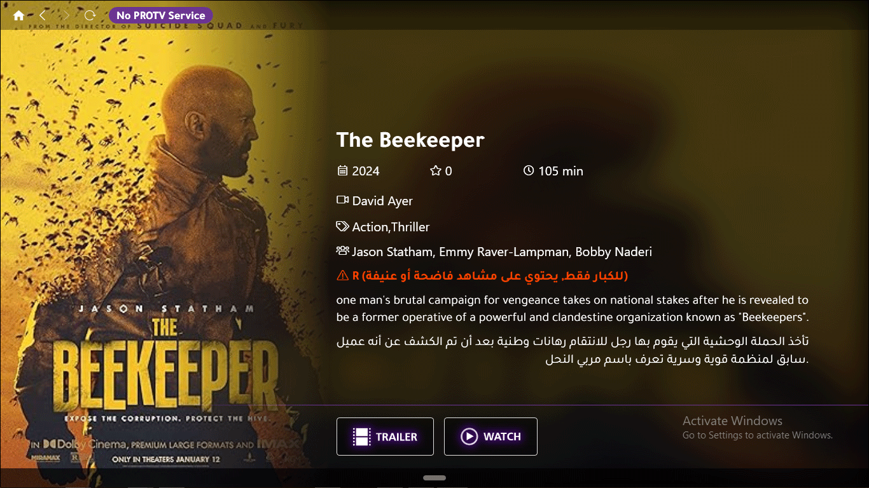This screenshot has width=869, height=488.
Task: Click director name David Ayer
Action: click(x=382, y=201)
